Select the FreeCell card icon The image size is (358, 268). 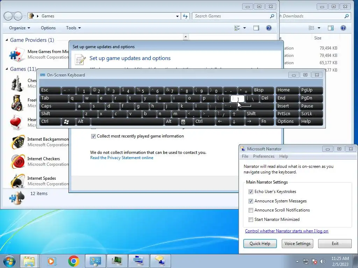[x=17, y=103]
